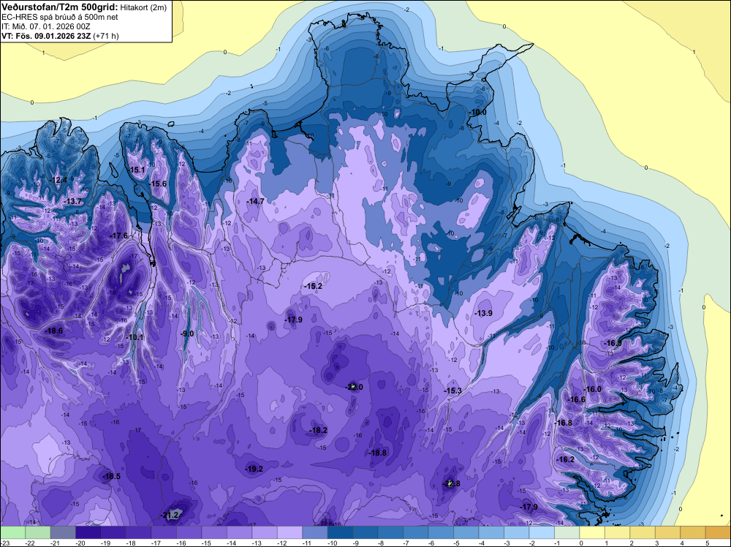This screenshot has width=731, height=547.
Task: Click the -22 label in the color legend
Action: [30, 543]
